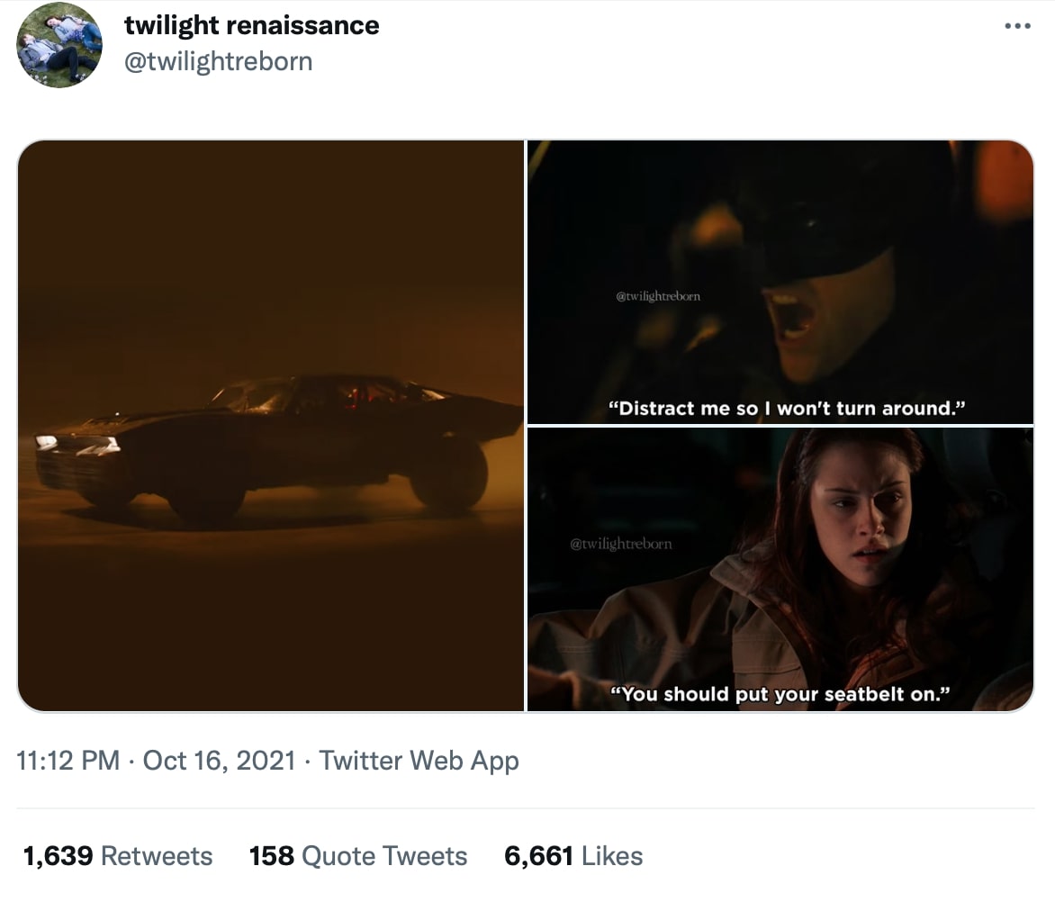View the 1,639 Retweets list
Viewport: 1055px width, 902px height.
click(x=117, y=855)
